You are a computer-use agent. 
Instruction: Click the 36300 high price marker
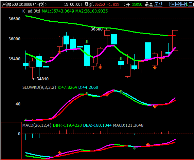(x=96, y=29)
